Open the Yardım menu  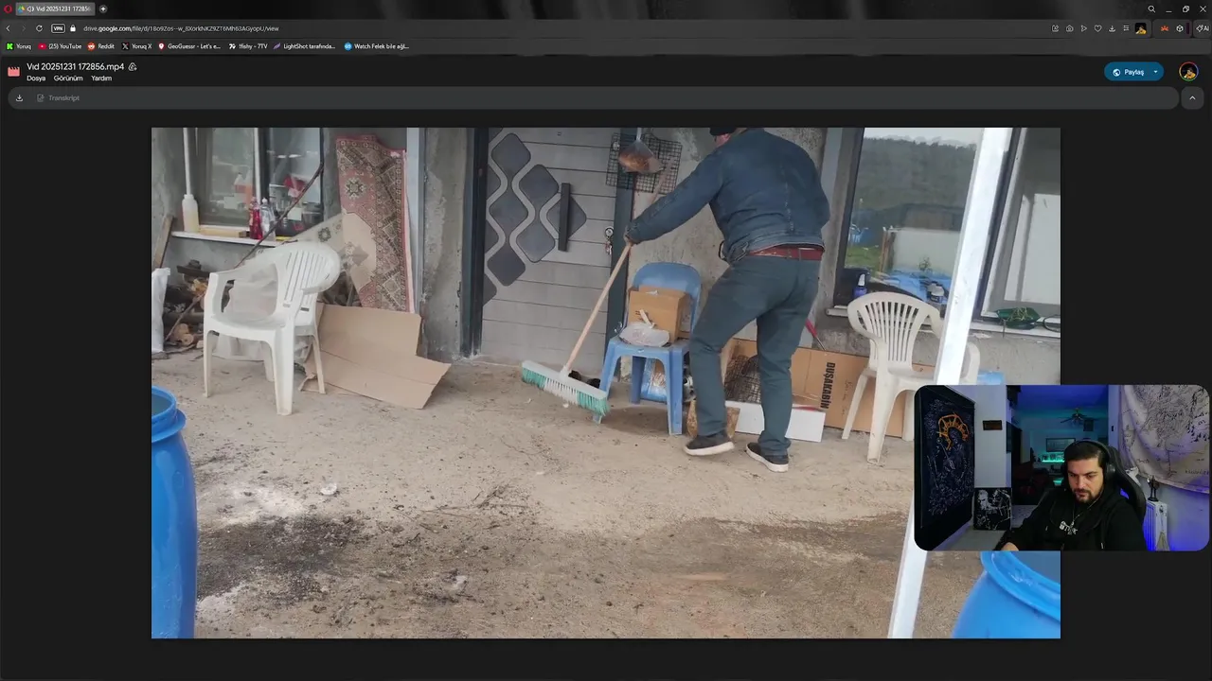tap(101, 79)
